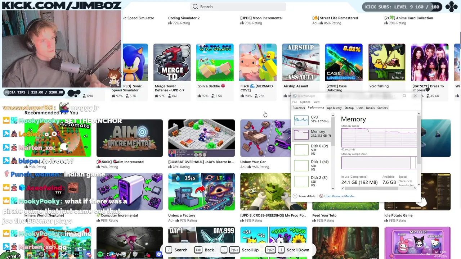Switch to the Users tab
Viewport: 461px width, 259px height.
pyautogui.click(x=360, y=108)
